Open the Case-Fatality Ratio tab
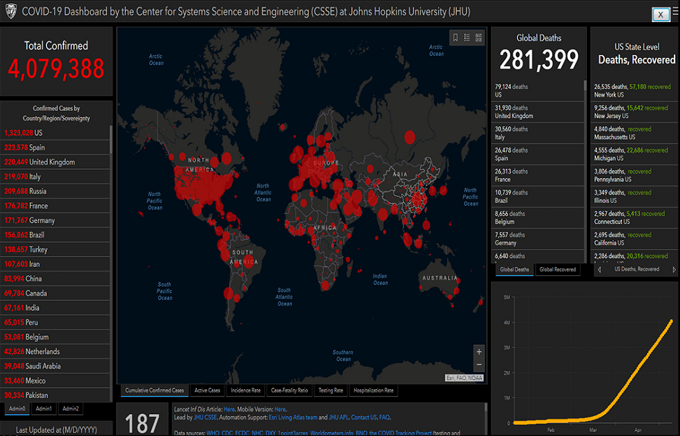The height and width of the screenshot is (436, 680). click(289, 390)
